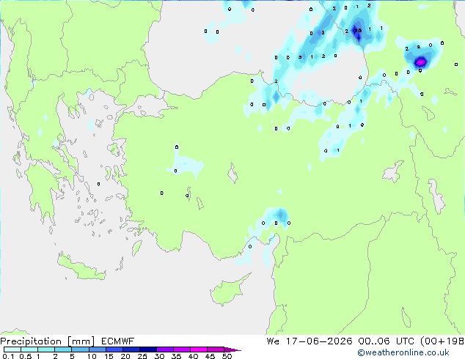Click the '0.5' legend scale label
This screenshot has height=359, width=465.
click(25, 356)
